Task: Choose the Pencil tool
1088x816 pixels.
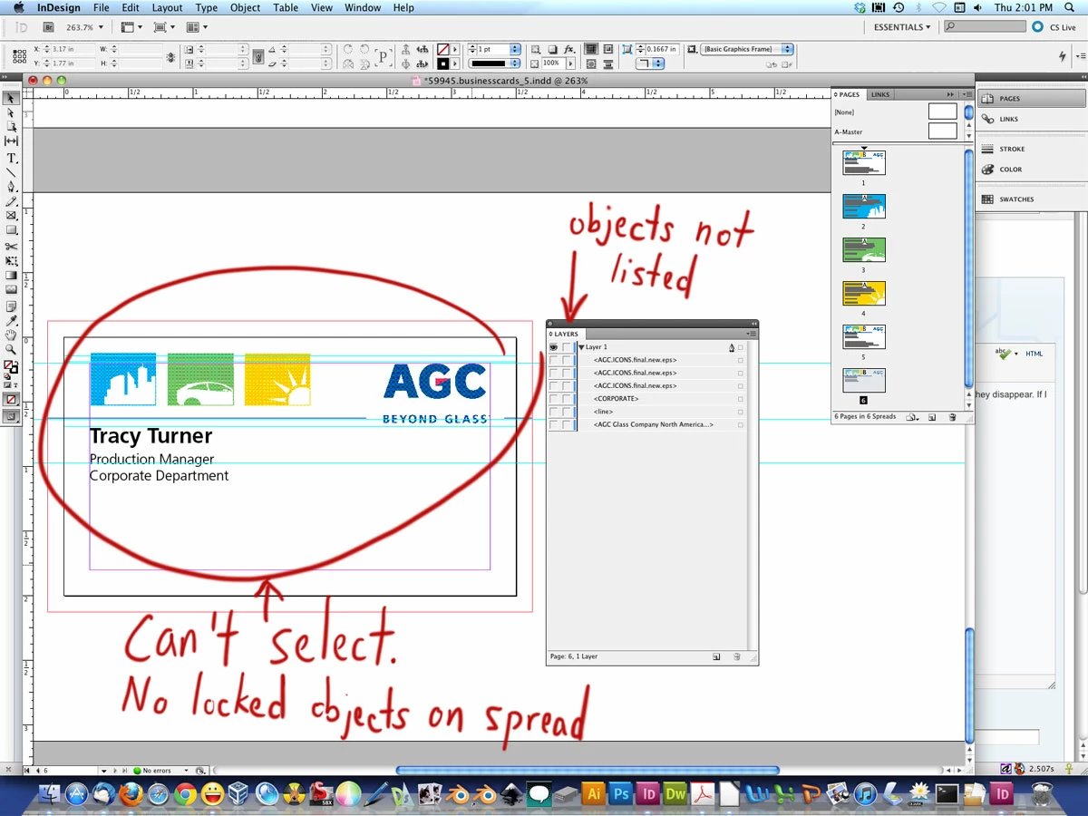Action: tap(11, 201)
